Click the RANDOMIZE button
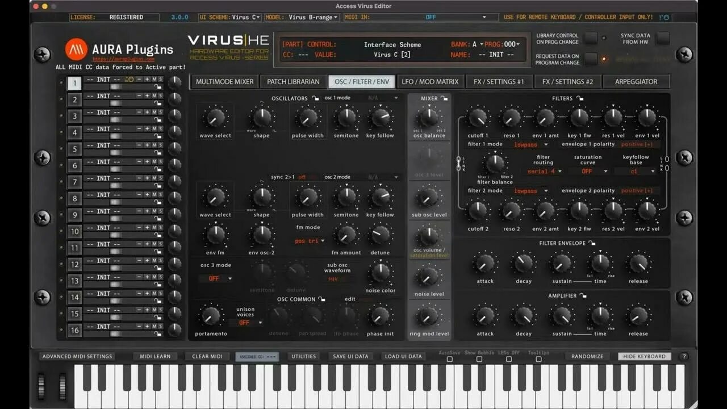 587,356
